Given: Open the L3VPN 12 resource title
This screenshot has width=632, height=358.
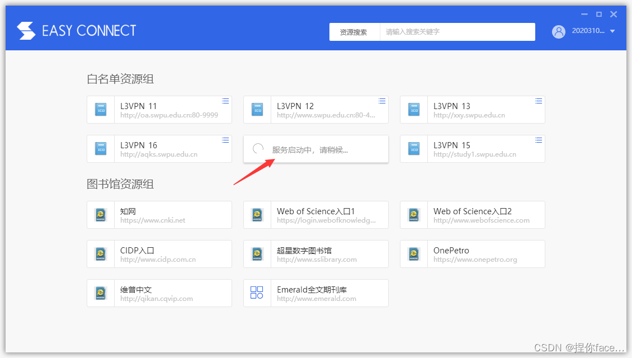Looking at the screenshot, I should coord(295,106).
